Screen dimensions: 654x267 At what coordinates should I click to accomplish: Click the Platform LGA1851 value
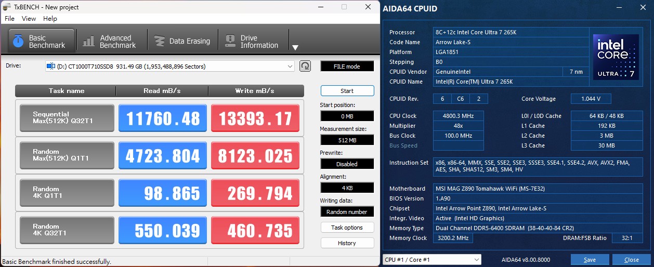point(510,52)
